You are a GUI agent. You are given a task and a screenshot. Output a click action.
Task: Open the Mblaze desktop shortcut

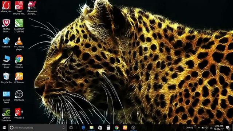coord(6,7)
